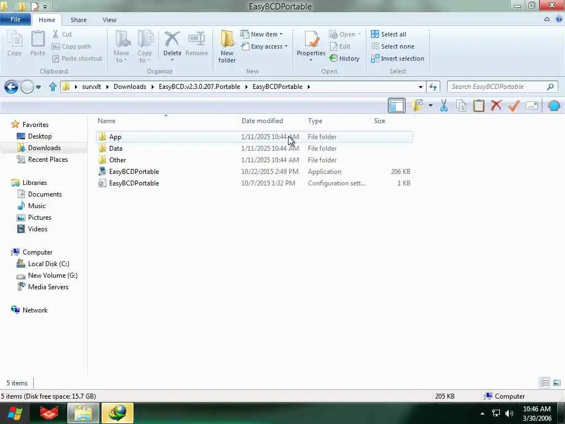Click the Delete X icon
The height and width of the screenshot is (424, 565).
tap(172, 39)
